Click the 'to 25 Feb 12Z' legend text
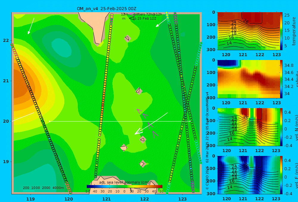The image size is (298, 202). [x=145, y=19]
